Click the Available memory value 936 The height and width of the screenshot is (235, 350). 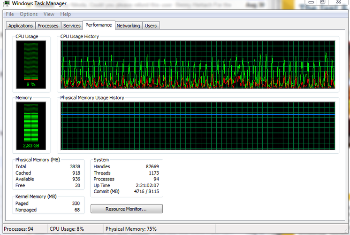coord(76,179)
